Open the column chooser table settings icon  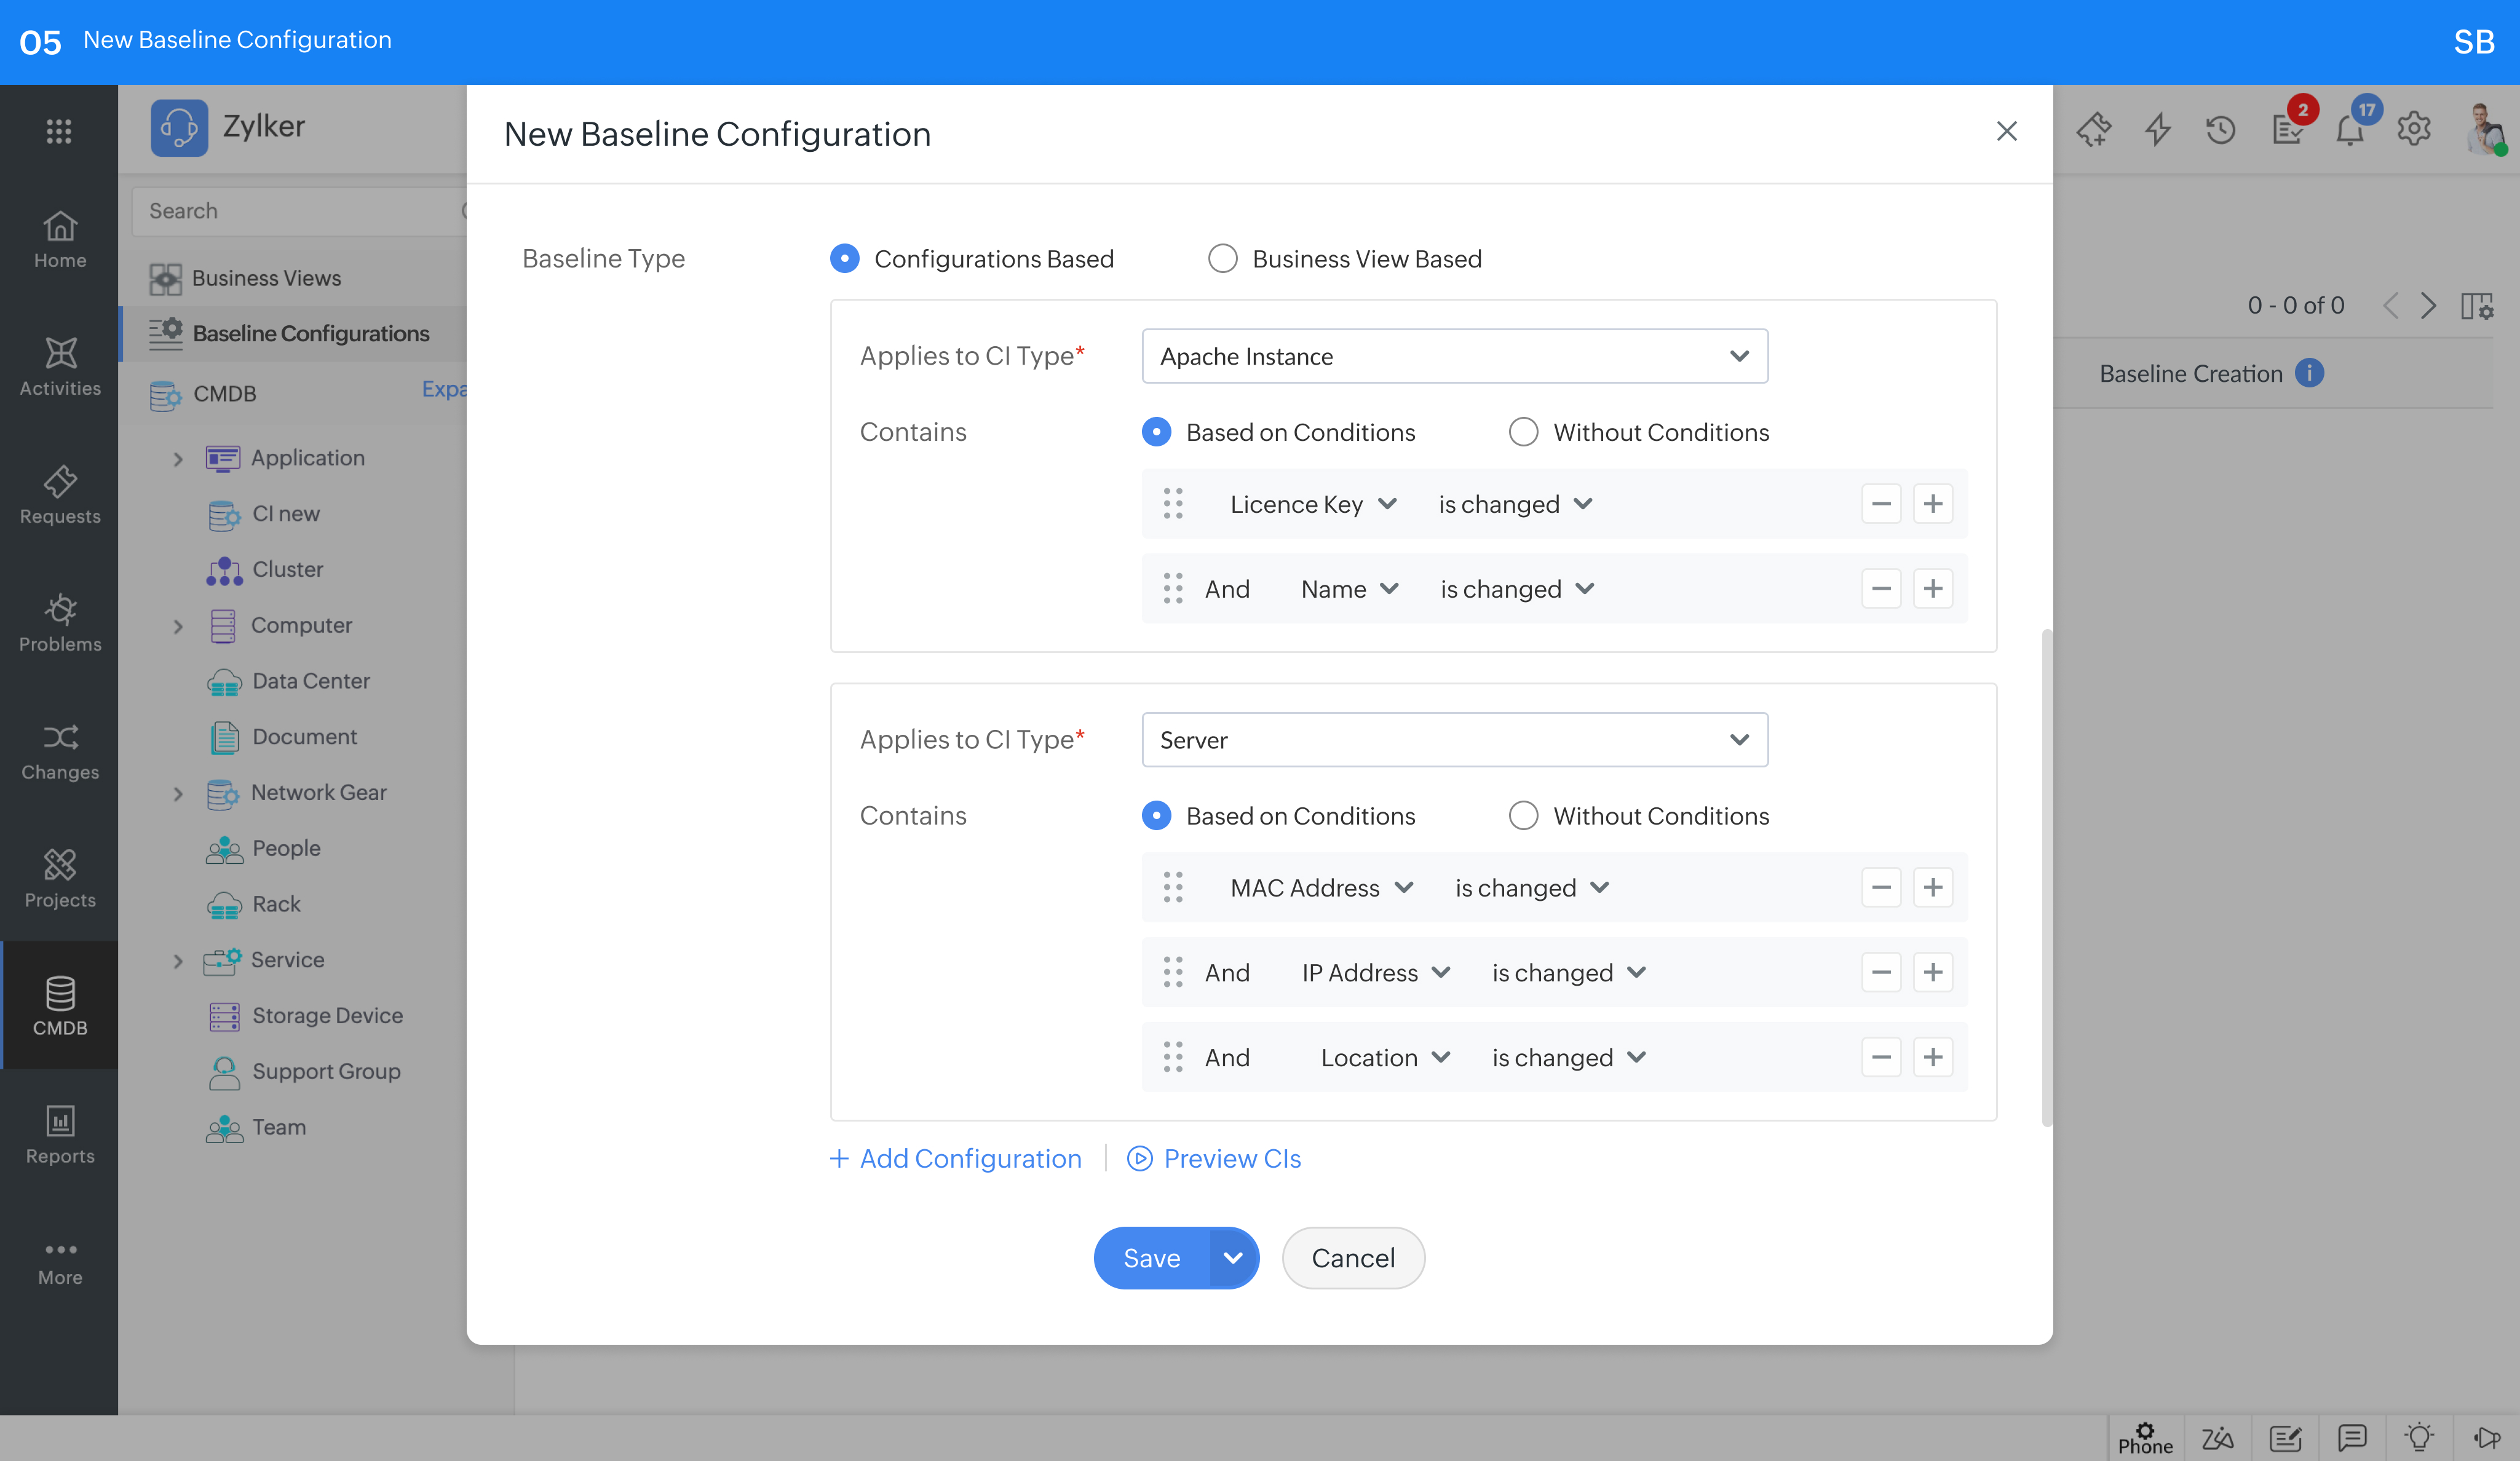(x=2477, y=306)
